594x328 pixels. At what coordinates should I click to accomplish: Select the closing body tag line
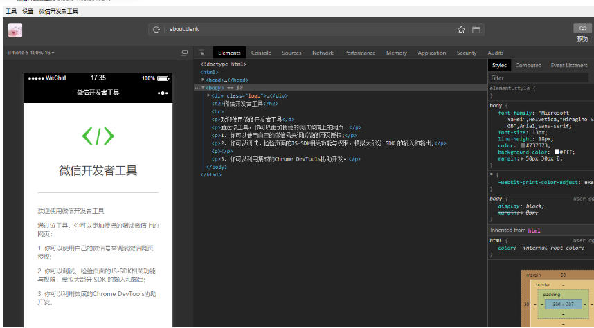click(217, 167)
